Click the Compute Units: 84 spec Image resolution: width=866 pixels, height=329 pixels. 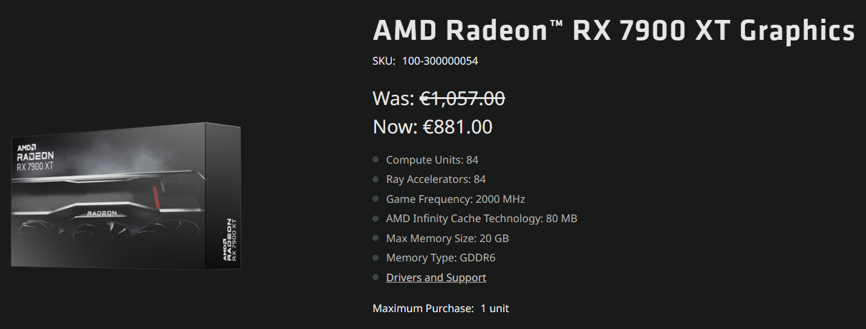tap(432, 160)
